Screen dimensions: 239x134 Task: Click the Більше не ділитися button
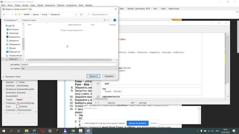(137, 123)
